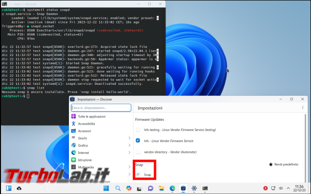
Task: Select the Accessibilità sidebar entry
Action: click(101, 124)
